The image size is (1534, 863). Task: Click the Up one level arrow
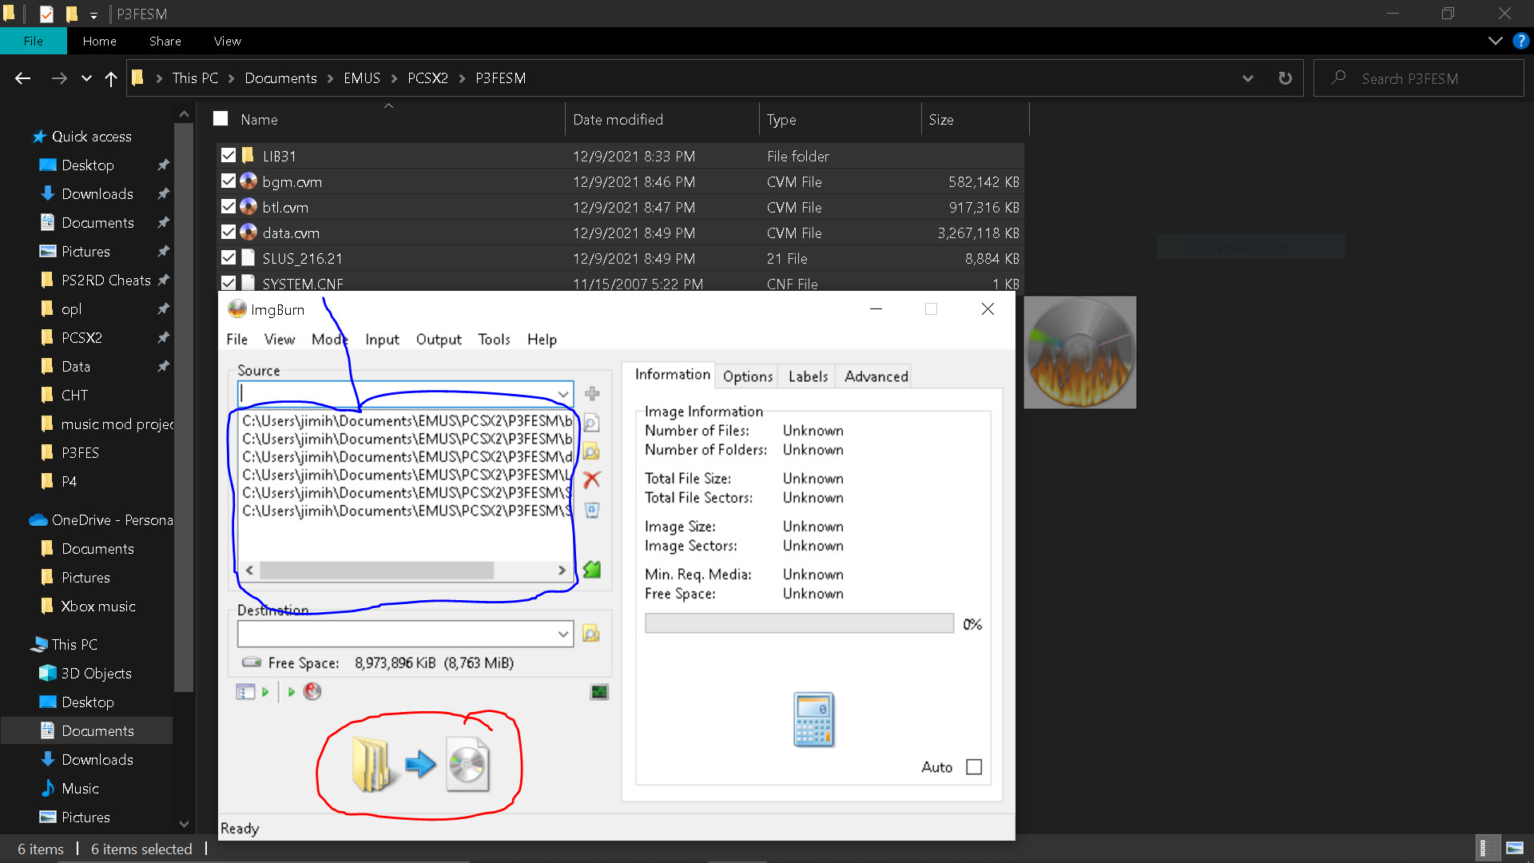(111, 78)
